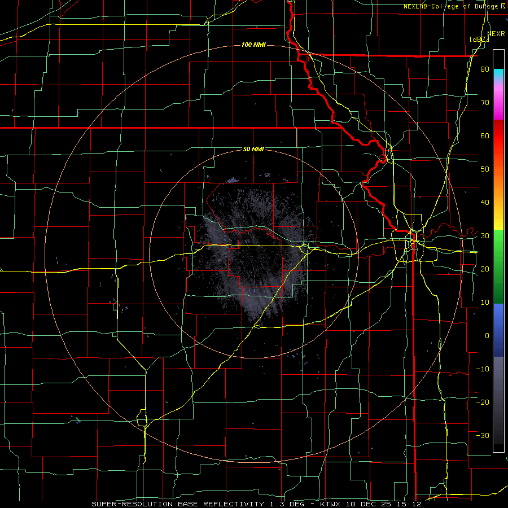Viewport: 508px width, 508px height.
Task: Click the 10 dBZ scale label
Action: coord(485,303)
